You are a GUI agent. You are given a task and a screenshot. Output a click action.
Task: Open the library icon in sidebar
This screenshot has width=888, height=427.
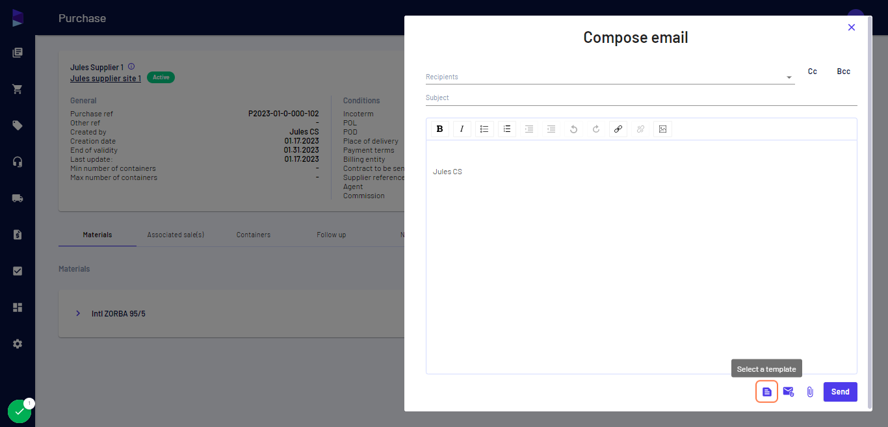click(18, 53)
